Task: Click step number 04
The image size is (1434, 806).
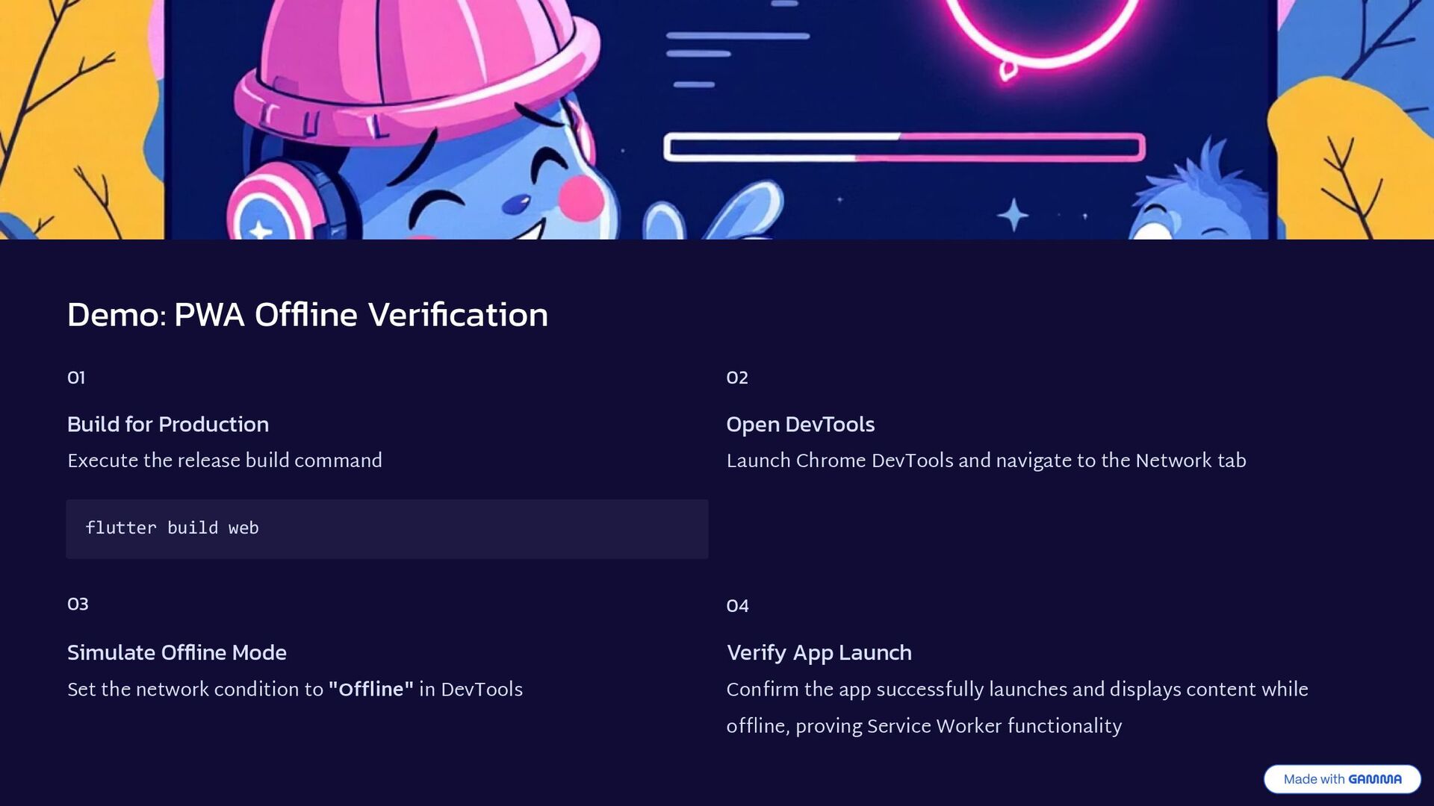Action: [737, 606]
